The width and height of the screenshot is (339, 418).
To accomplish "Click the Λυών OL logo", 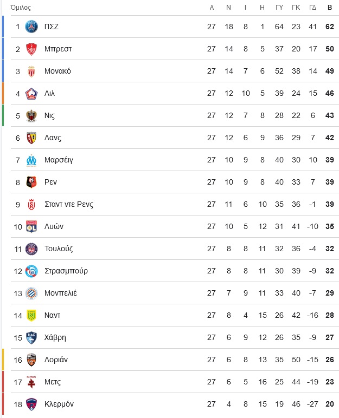I will (31, 226).
